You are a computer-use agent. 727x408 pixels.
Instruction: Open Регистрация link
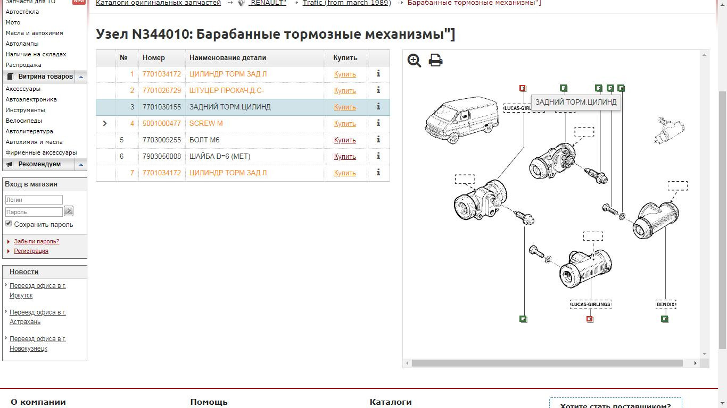[x=31, y=251]
